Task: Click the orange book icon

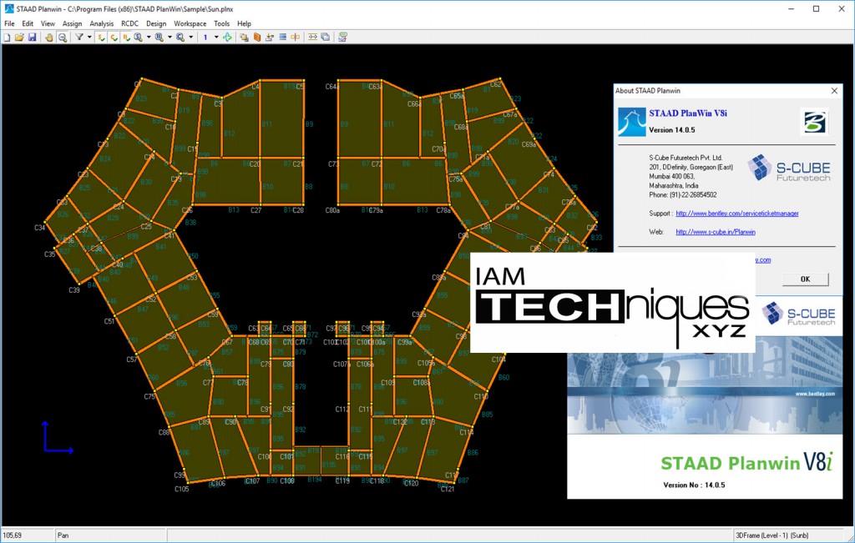Action: coord(257,37)
